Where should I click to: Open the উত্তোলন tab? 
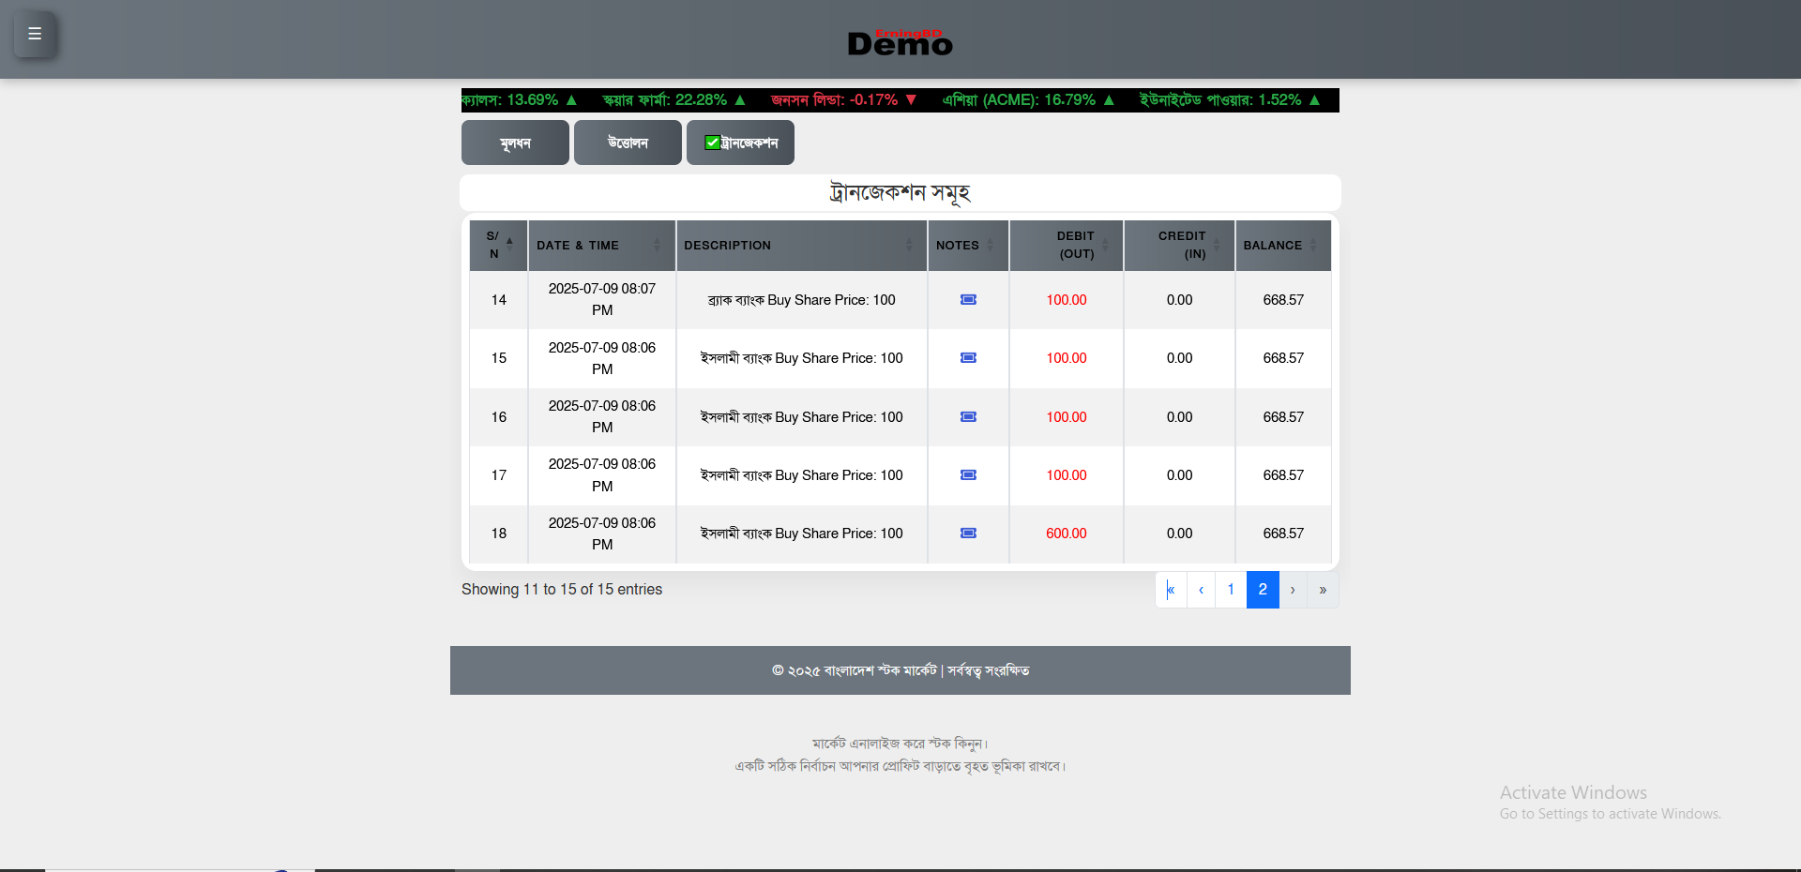pos(628,143)
